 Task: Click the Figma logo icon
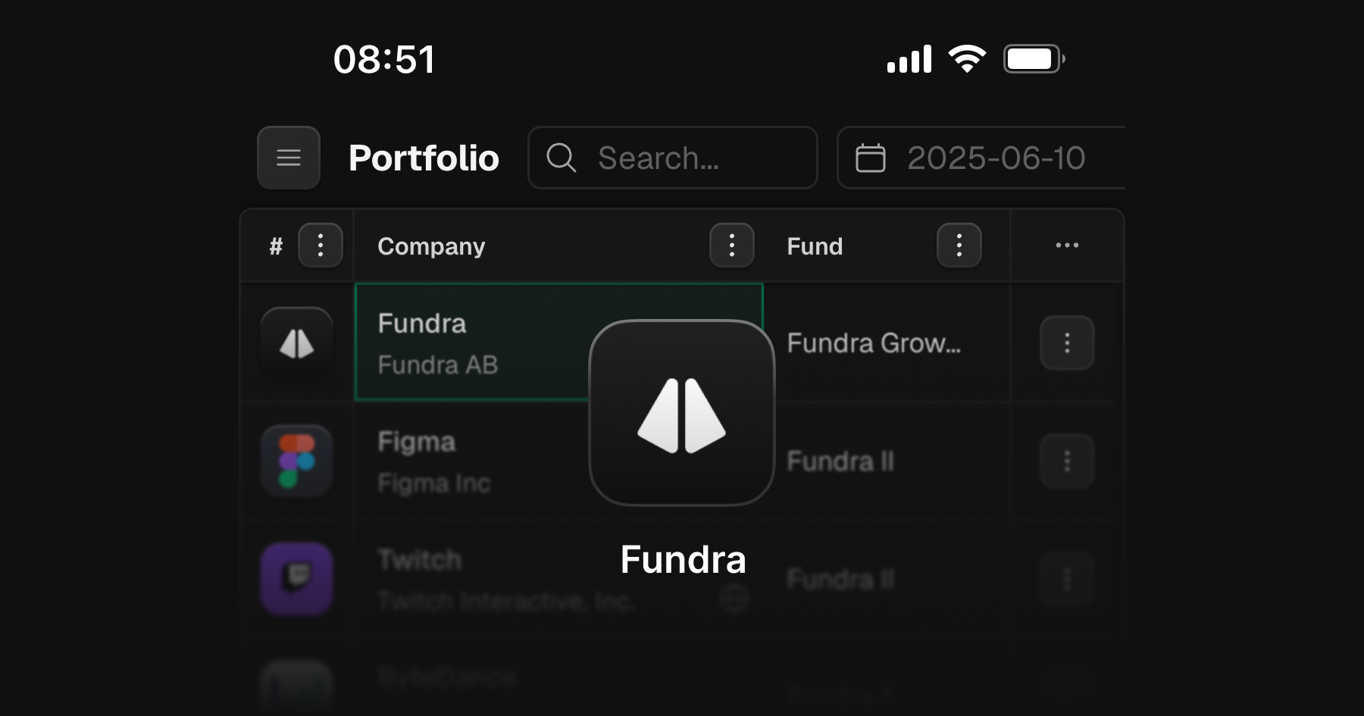[297, 461]
